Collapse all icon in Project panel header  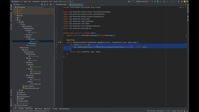point(47,4)
